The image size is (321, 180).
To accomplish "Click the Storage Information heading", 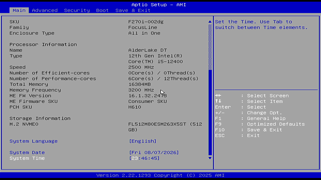I will click(x=40, y=119).
